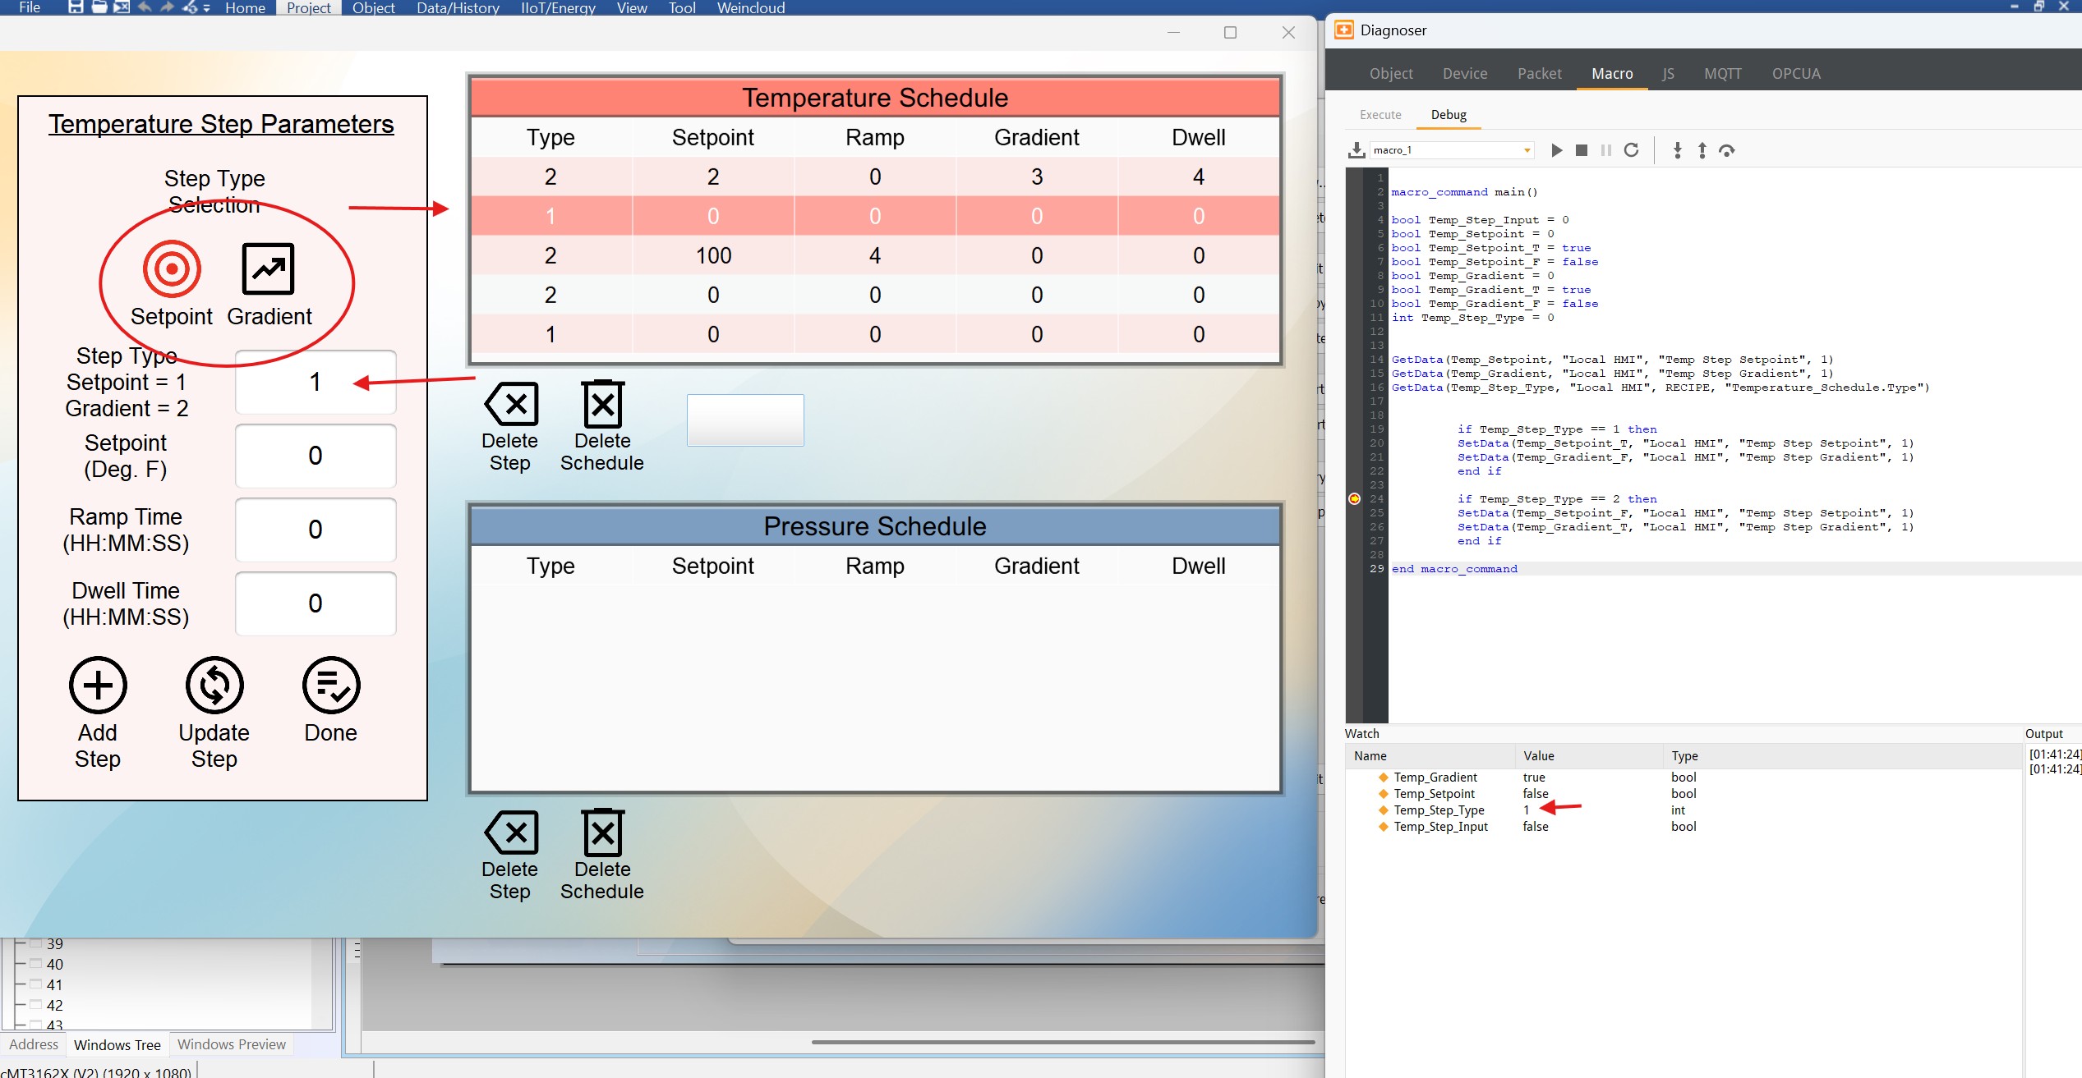Click the Step Over debug icon

pos(1726,150)
